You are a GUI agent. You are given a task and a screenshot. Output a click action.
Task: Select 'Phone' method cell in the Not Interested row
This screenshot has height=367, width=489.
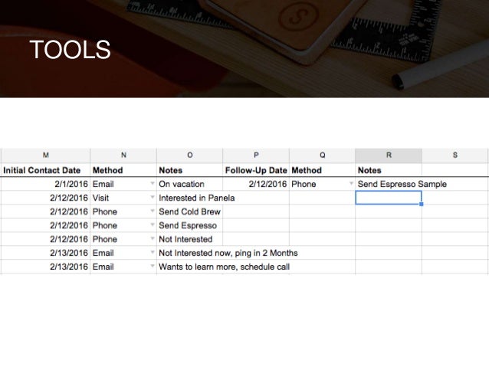point(123,239)
